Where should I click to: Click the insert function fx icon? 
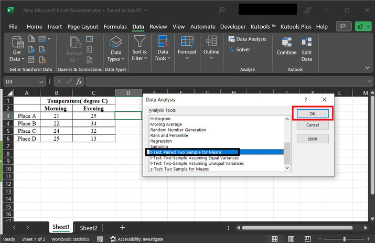(79, 81)
